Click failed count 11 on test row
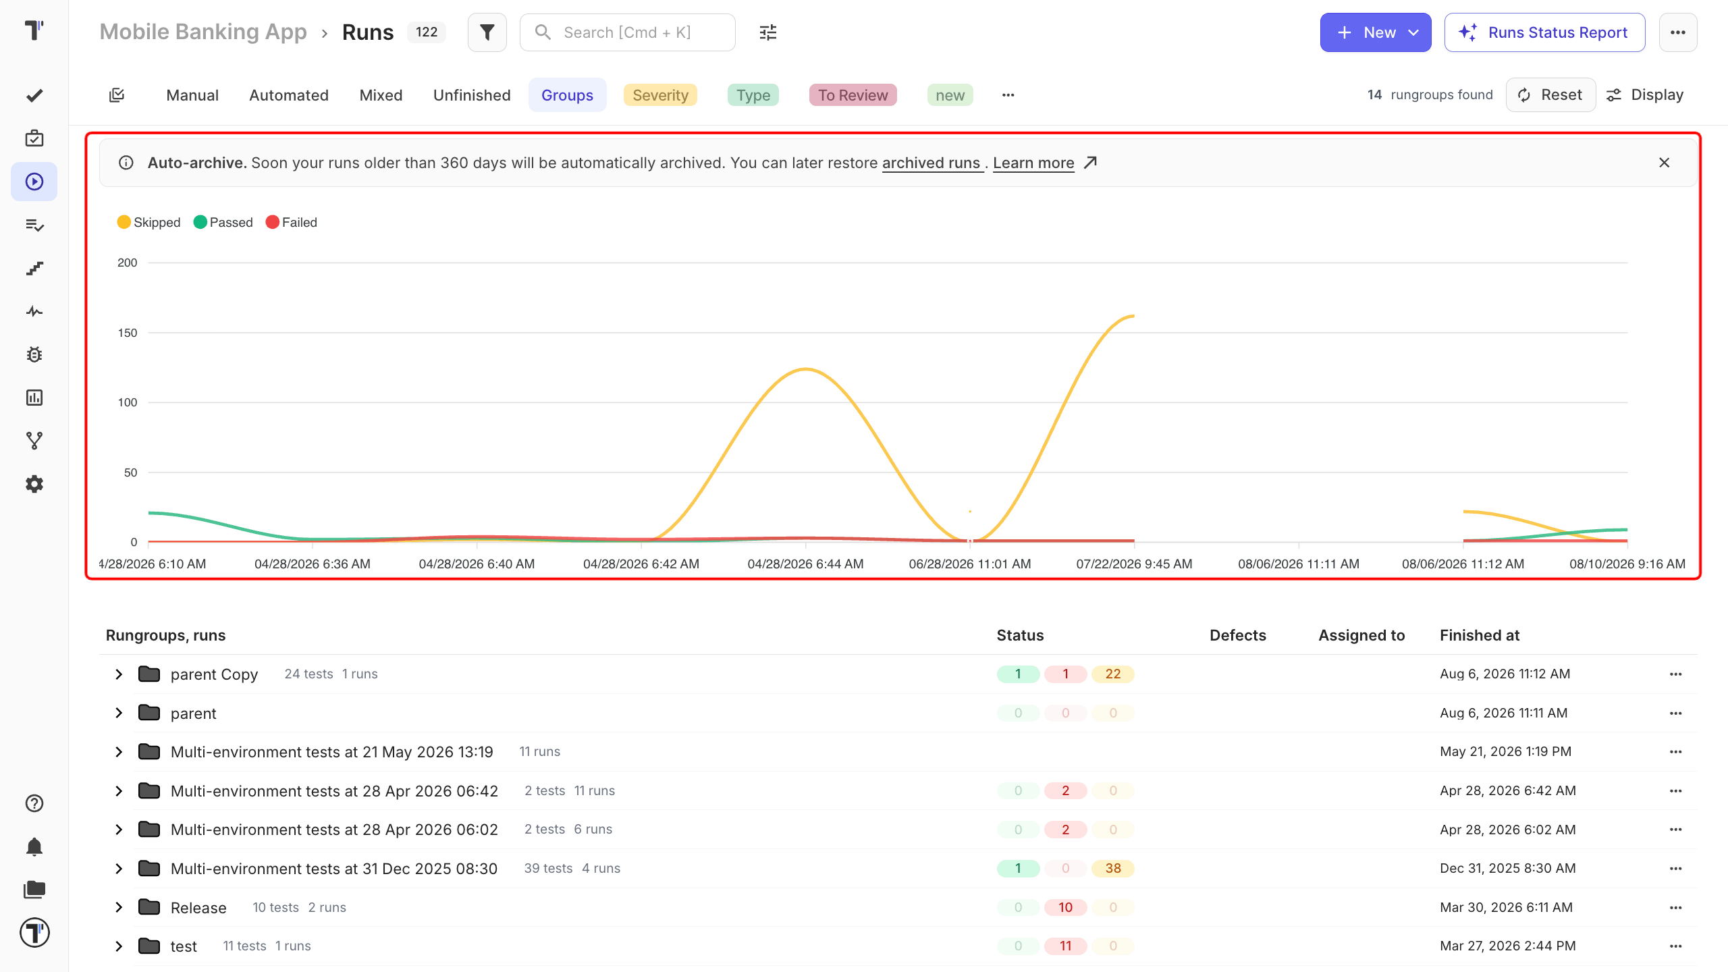 pos(1066,946)
